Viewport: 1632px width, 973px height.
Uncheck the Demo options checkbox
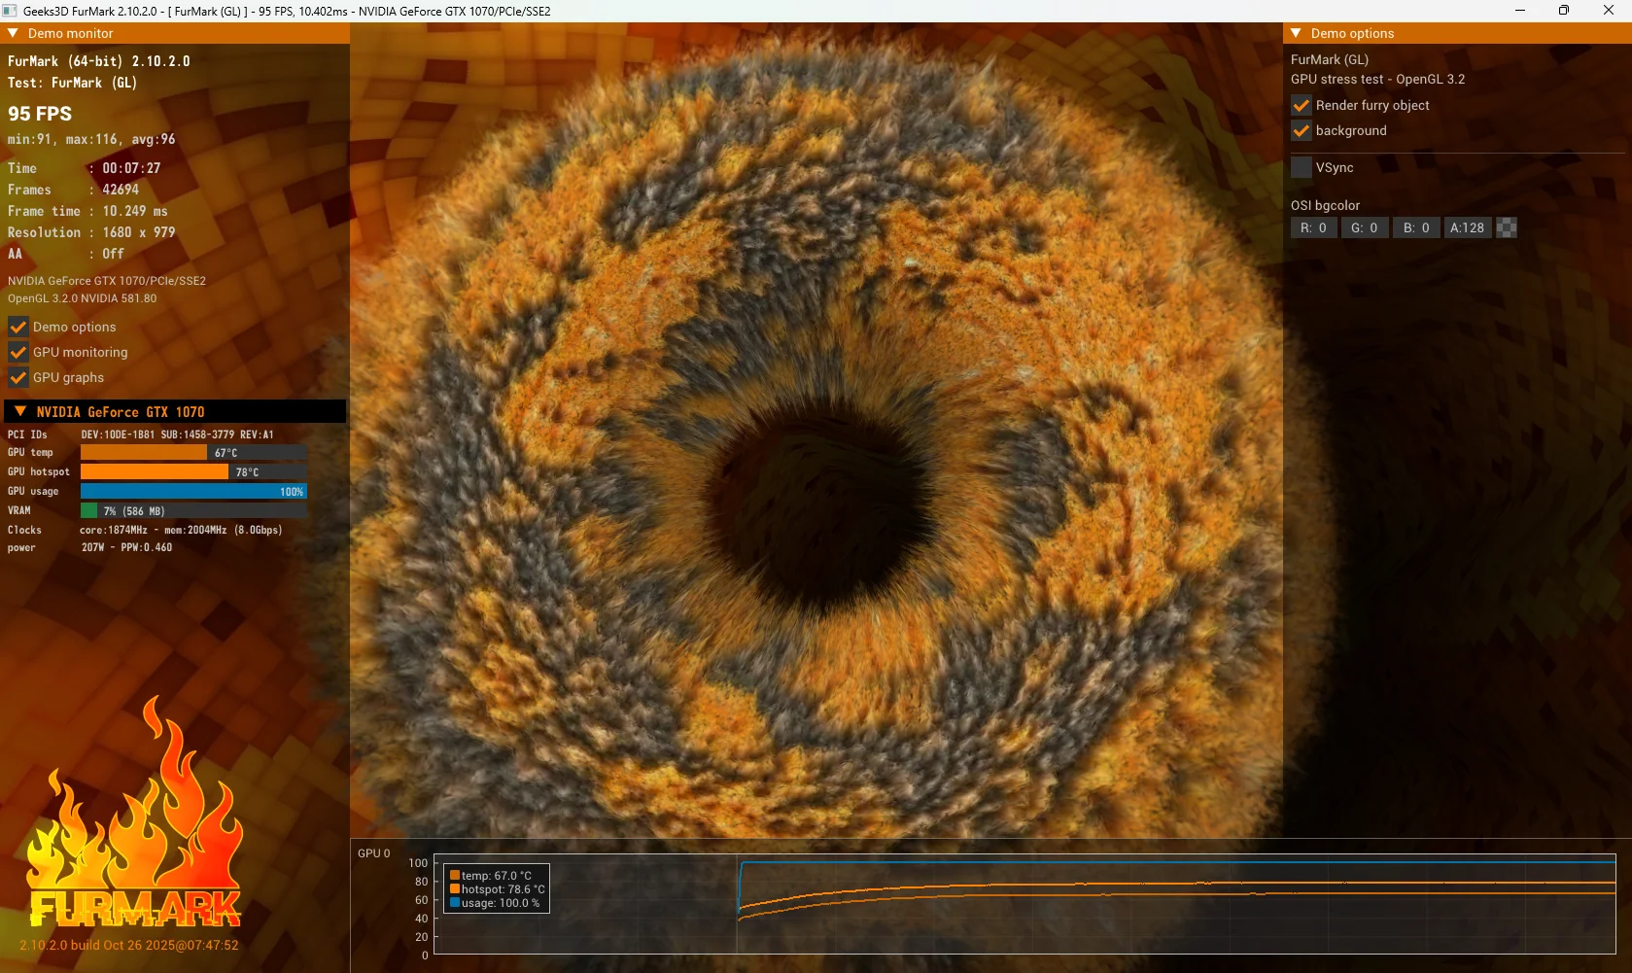pyautogui.click(x=18, y=327)
